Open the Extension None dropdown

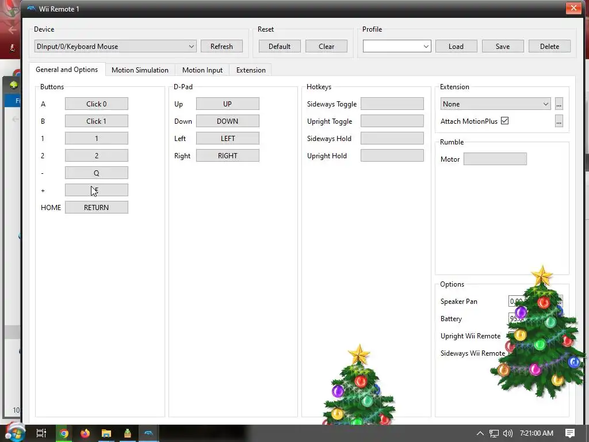[x=495, y=104]
